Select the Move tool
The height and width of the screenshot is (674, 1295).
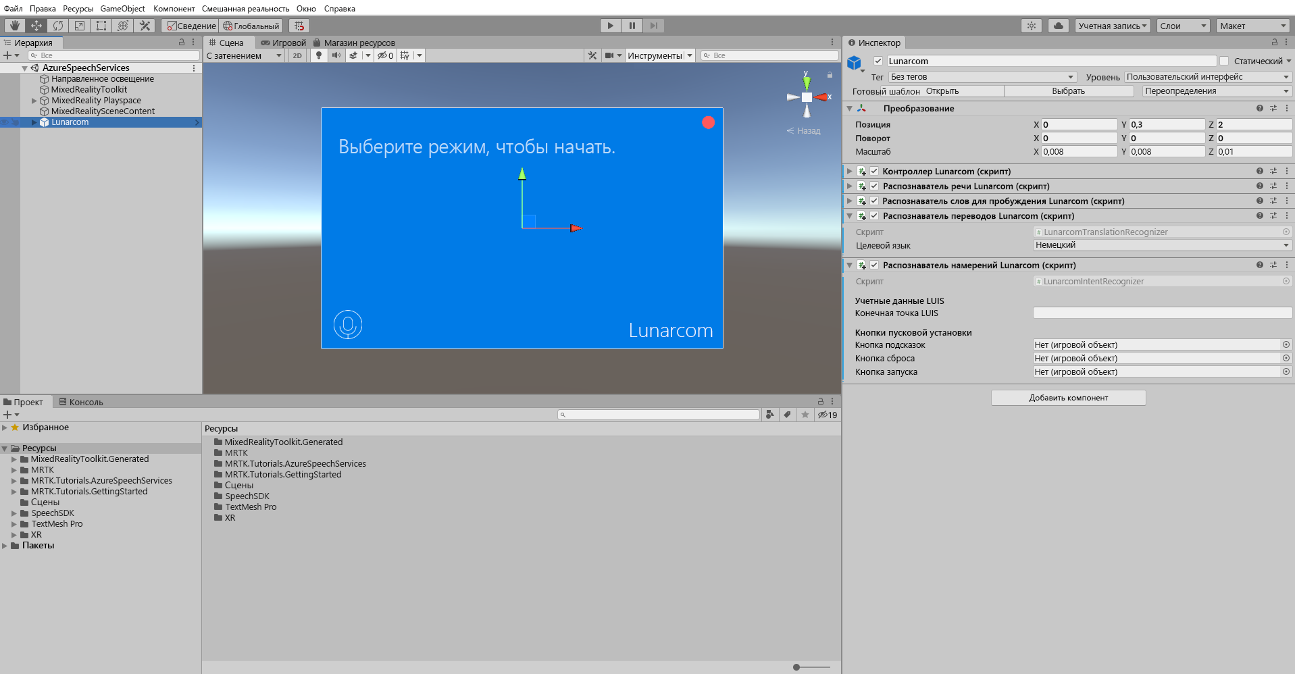[x=36, y=26]
